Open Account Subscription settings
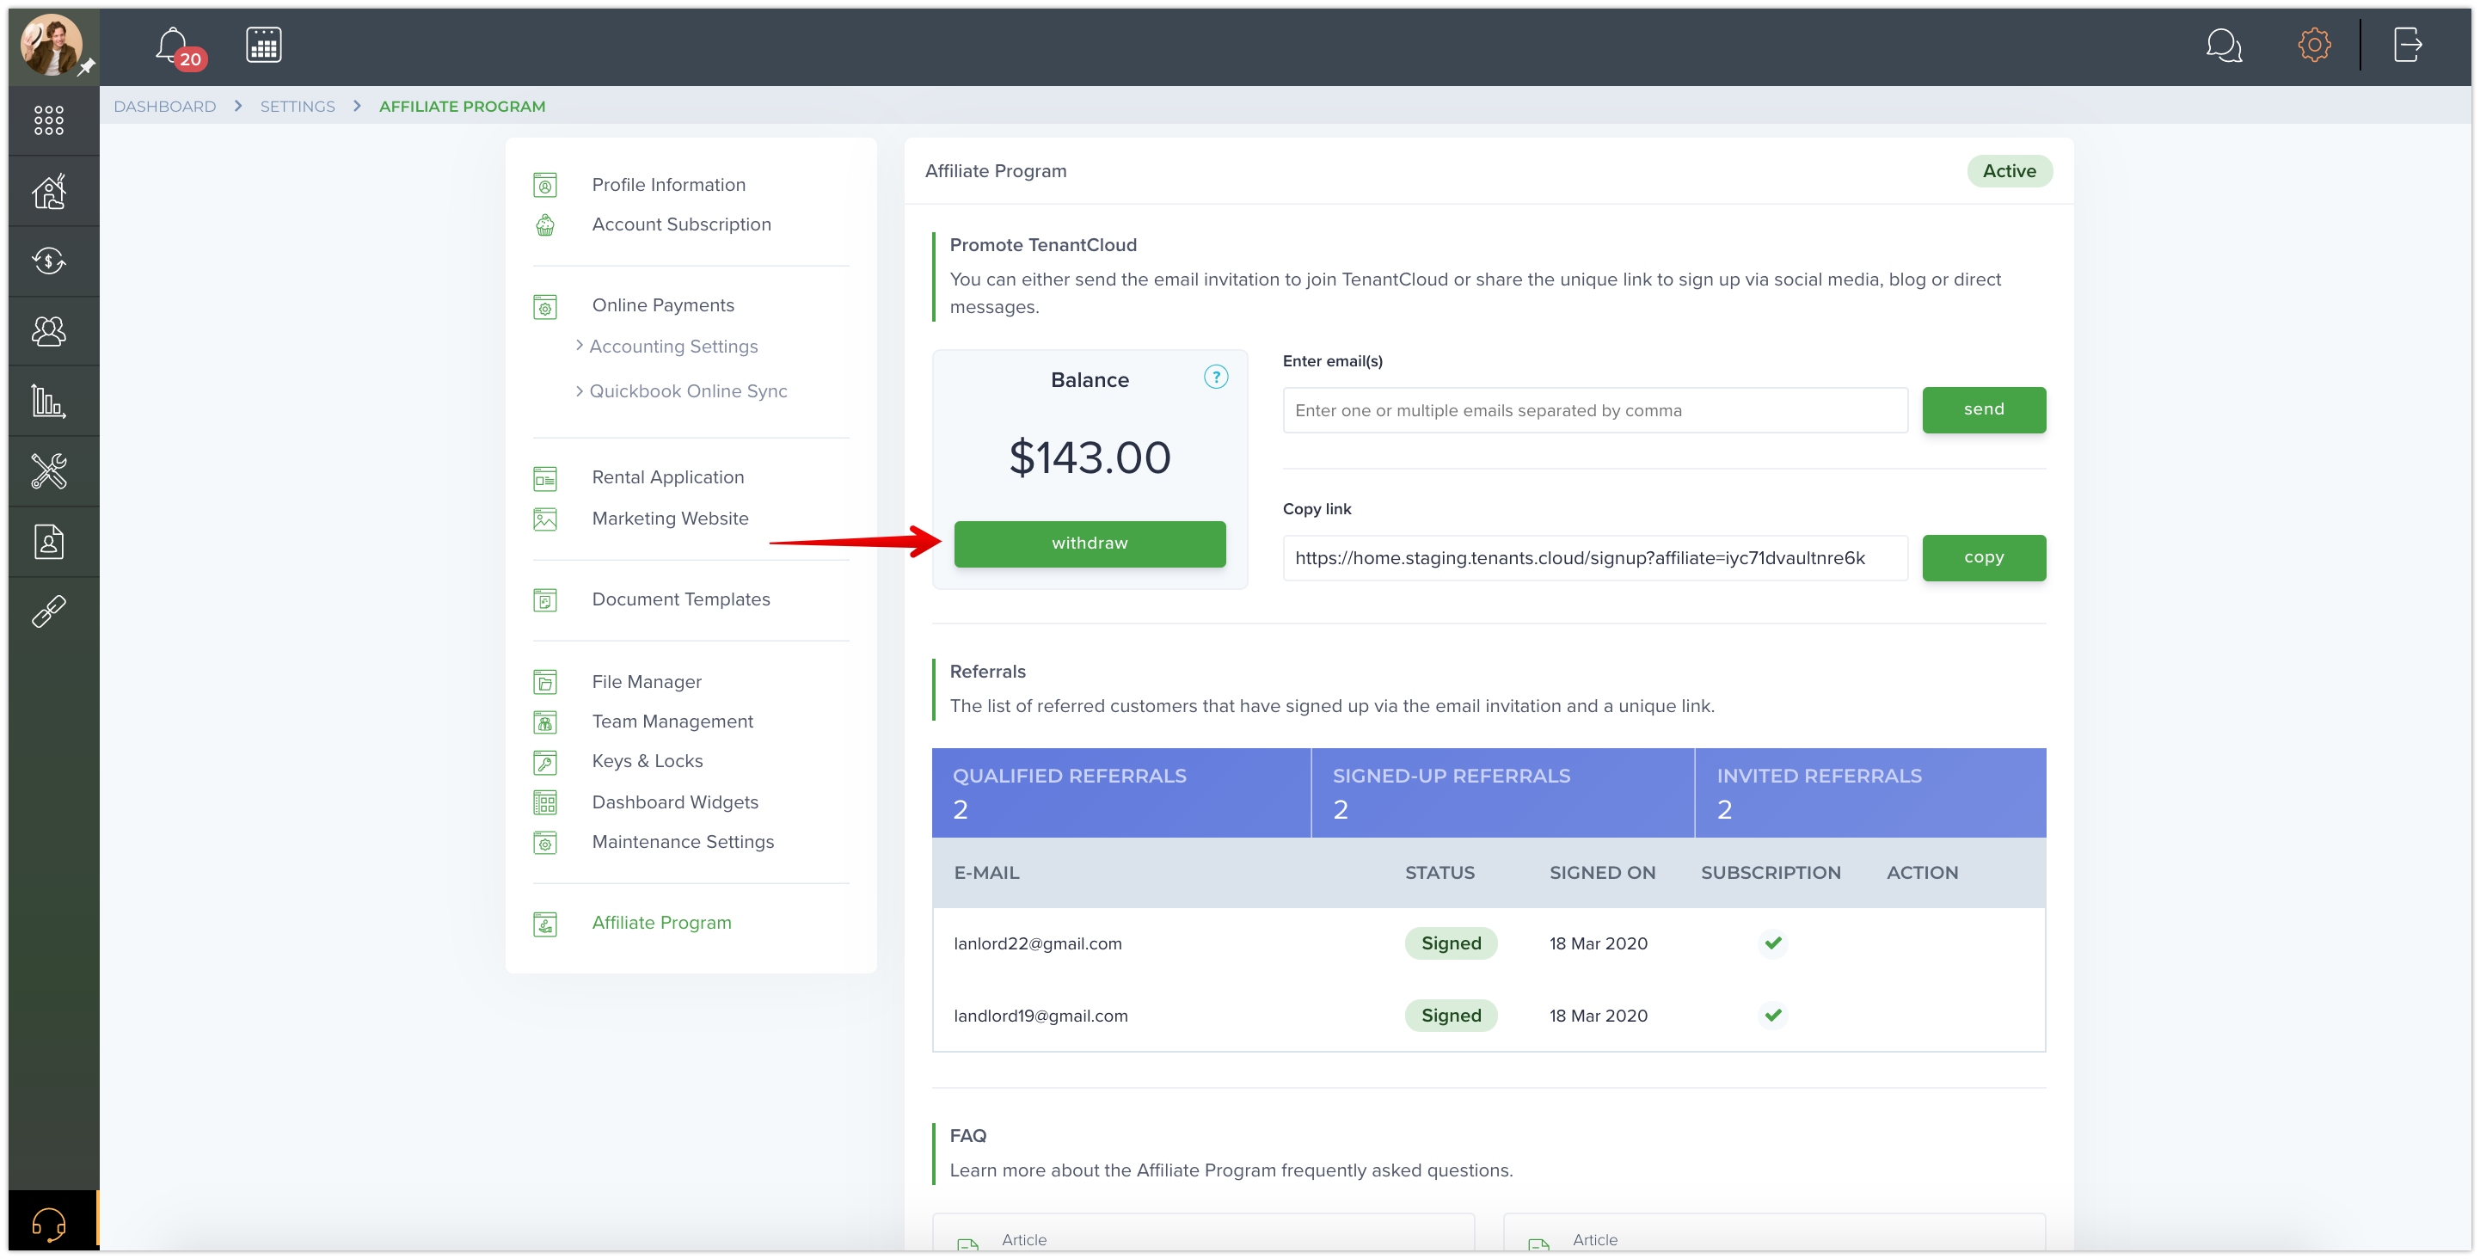Image resolution: width=2480 pixels, height=1259 pixels. click(682, 224)
